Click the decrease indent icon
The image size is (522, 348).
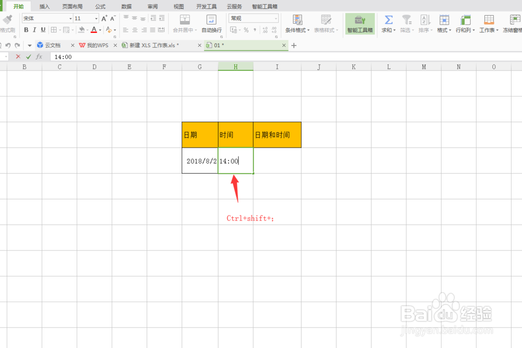tap(153, 18)
